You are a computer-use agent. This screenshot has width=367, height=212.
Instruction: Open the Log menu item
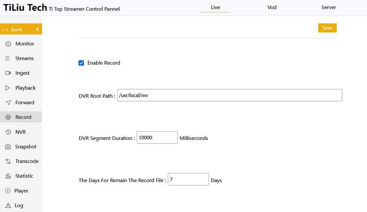pos(21,205)
